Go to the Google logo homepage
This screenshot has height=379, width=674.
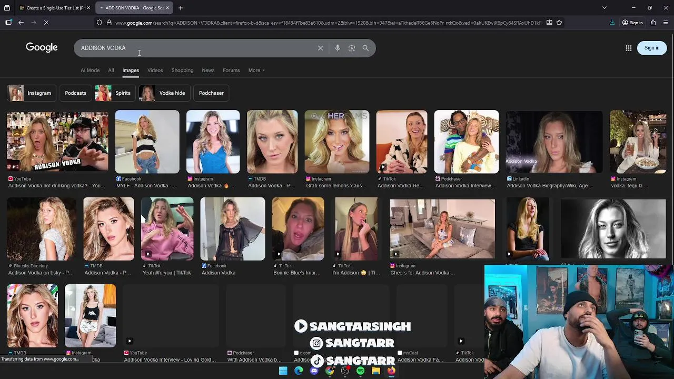[42, 47]
